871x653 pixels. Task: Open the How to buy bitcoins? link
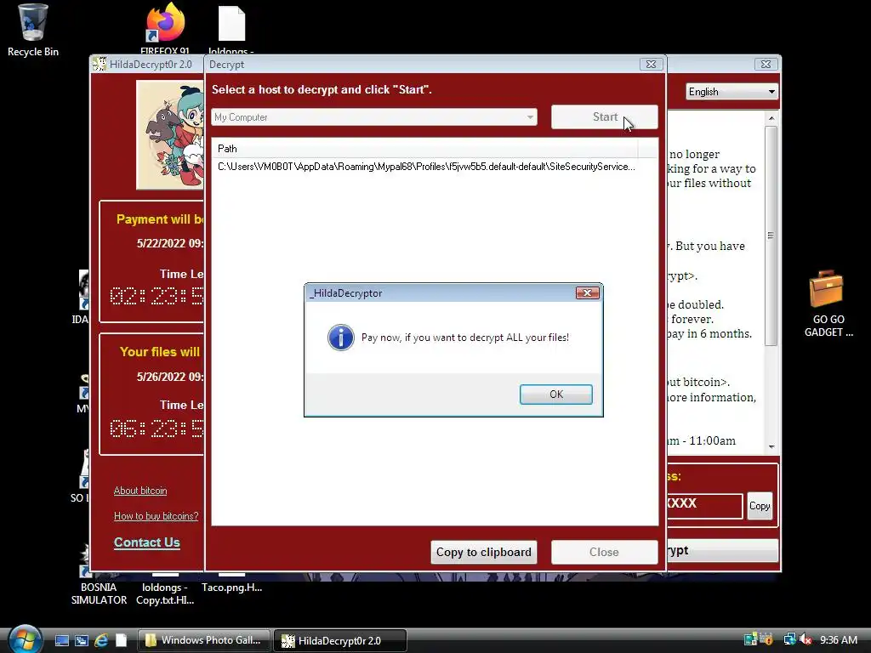(x=157, y=516)
